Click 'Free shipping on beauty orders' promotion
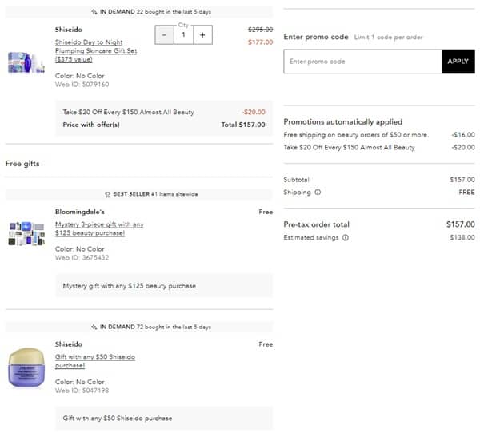The width and height of the screenshot is (480, 433). pyautogui.click(x=356, y=135)
